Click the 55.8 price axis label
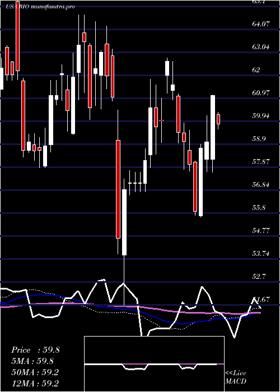This screenshot has width=280, height=392. pos(259,208)
